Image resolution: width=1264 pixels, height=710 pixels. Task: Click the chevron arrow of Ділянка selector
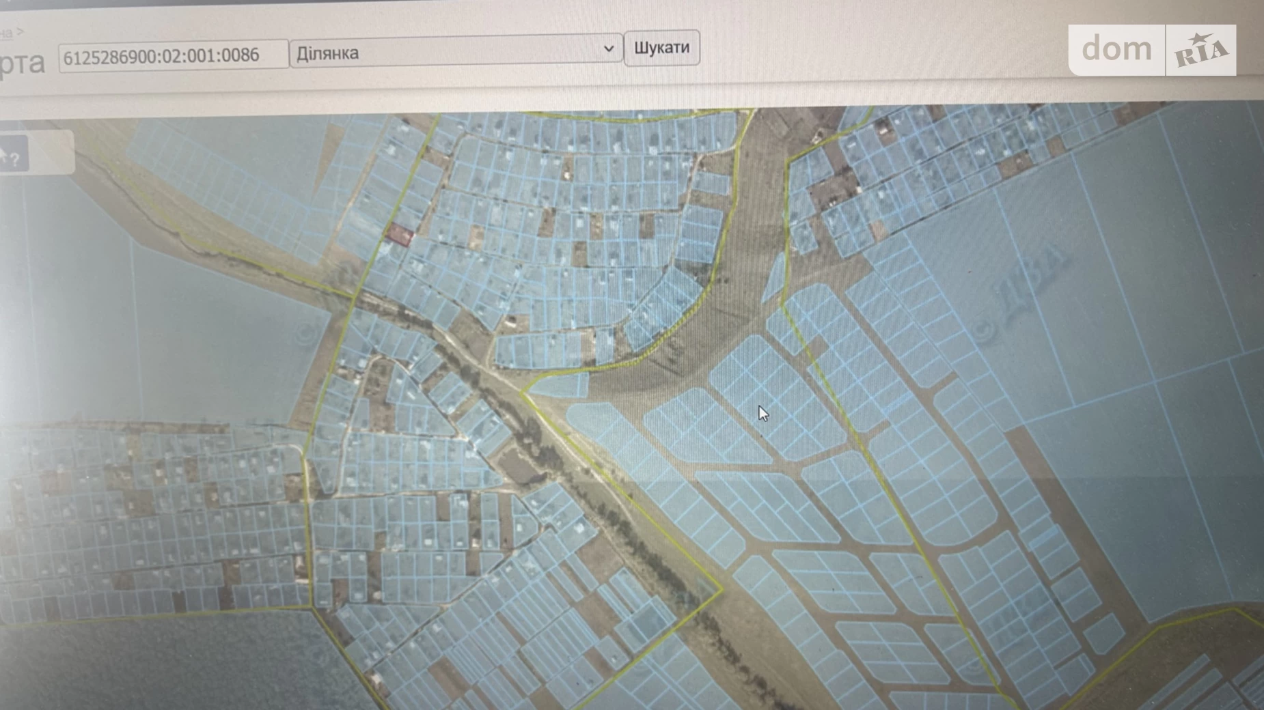[608, 49]
